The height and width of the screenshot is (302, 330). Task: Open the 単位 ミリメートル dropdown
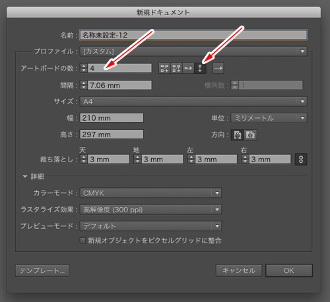[269, 118]
